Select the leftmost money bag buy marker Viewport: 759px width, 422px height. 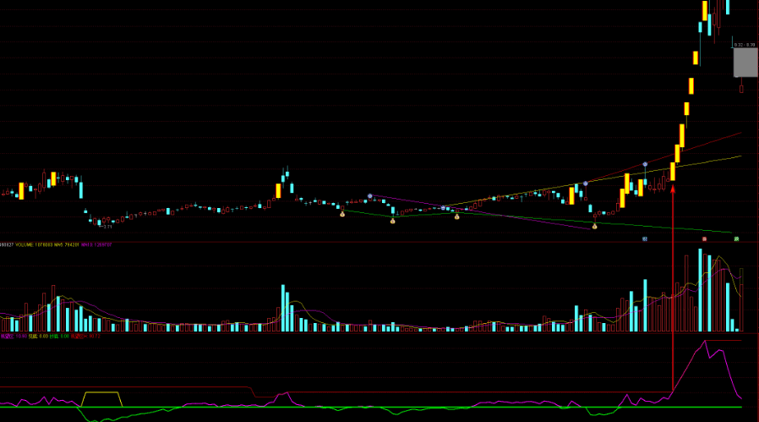click(342, 214)
